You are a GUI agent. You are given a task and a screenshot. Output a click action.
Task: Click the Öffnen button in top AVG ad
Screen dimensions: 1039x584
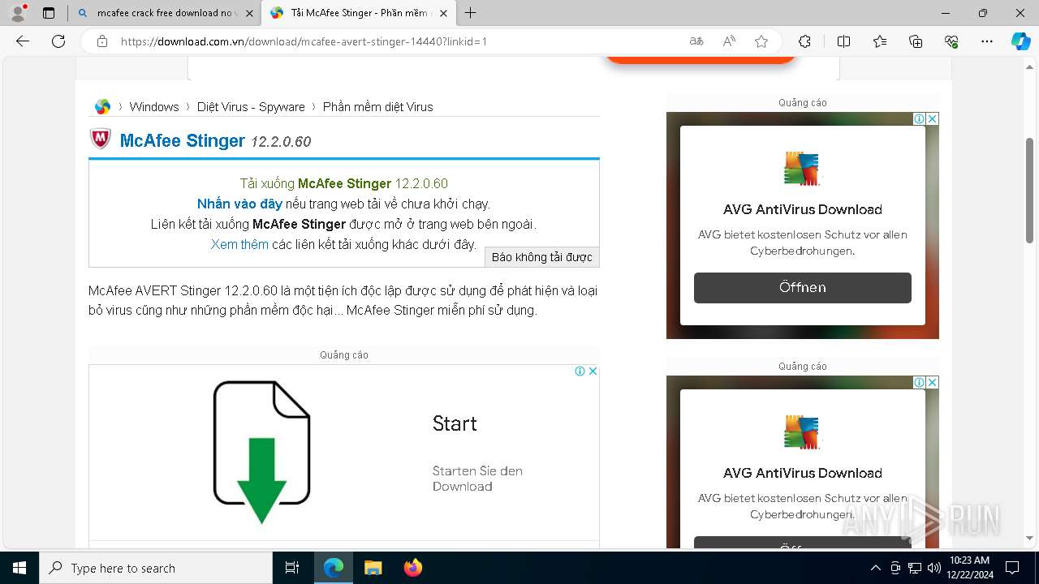click(802, 288)
